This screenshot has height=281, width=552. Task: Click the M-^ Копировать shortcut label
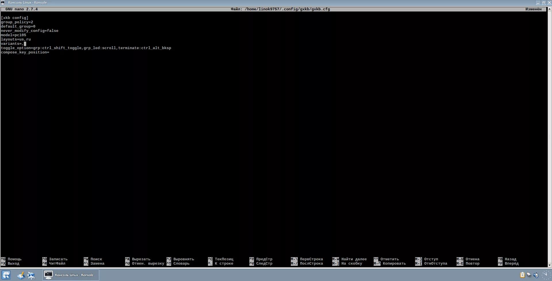coord(390,263)
